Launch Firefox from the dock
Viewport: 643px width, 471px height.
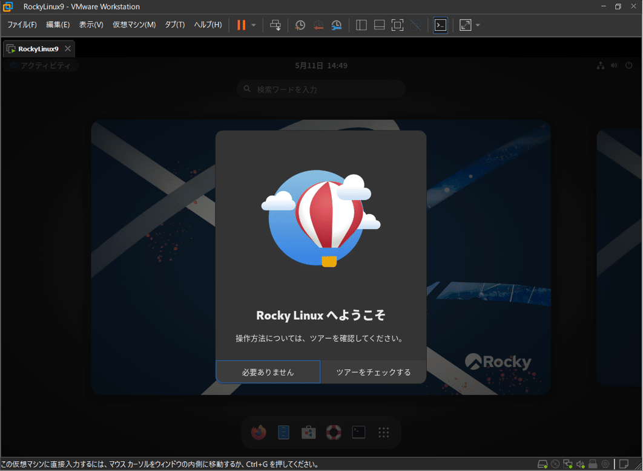[x=259, y=432]
